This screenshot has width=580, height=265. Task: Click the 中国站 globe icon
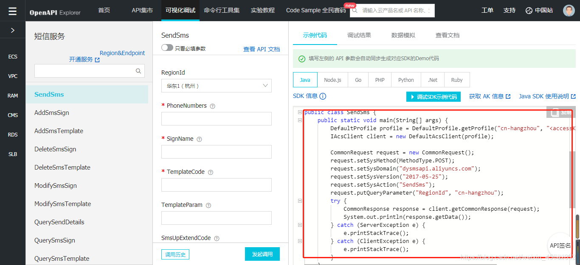pyautogui.click(x=529, y=11)
